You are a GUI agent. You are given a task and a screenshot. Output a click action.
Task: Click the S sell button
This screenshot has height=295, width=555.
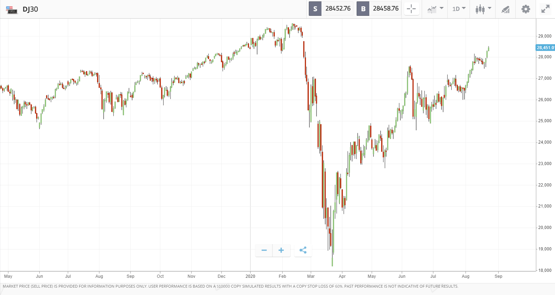(315, 9)
